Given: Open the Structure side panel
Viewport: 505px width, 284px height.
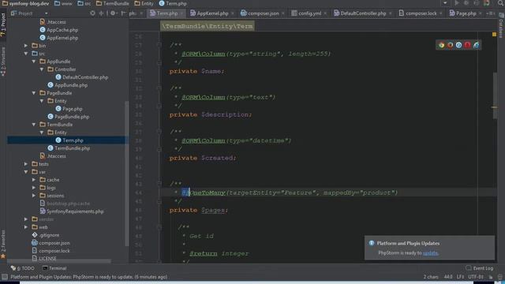Looking at the screenshot, I should (3, 62).
